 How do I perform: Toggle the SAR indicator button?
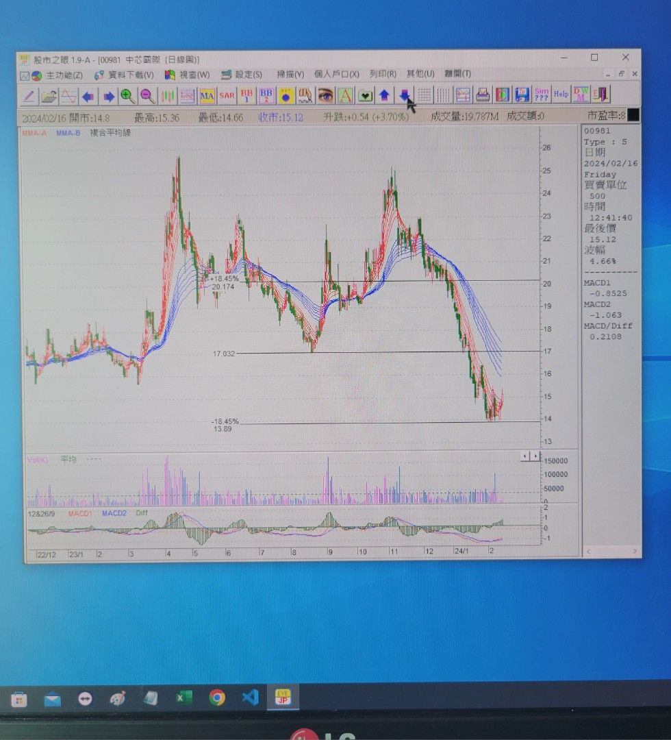pos(227,95)
